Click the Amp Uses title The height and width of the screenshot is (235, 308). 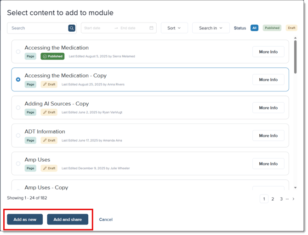(x=37, y=160)
